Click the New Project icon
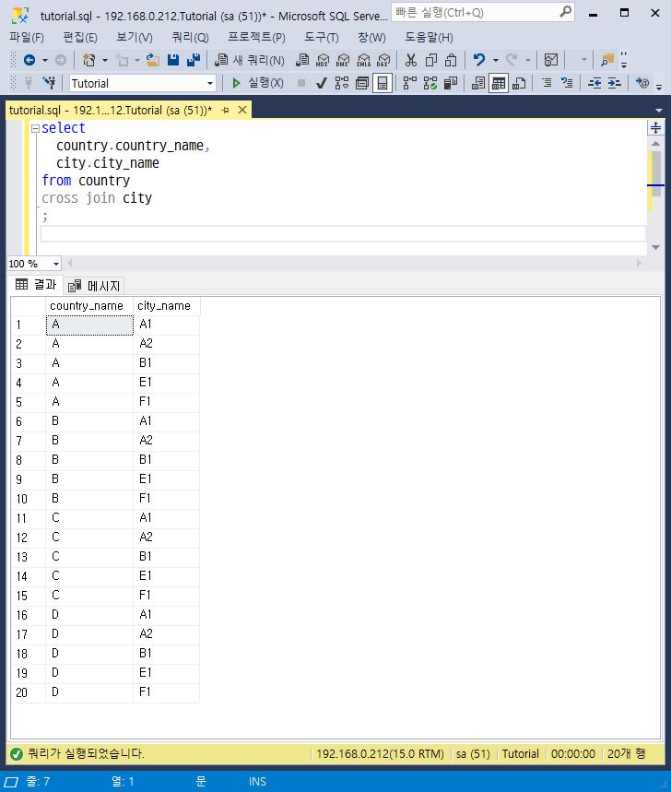 click(x=88, y=60)
